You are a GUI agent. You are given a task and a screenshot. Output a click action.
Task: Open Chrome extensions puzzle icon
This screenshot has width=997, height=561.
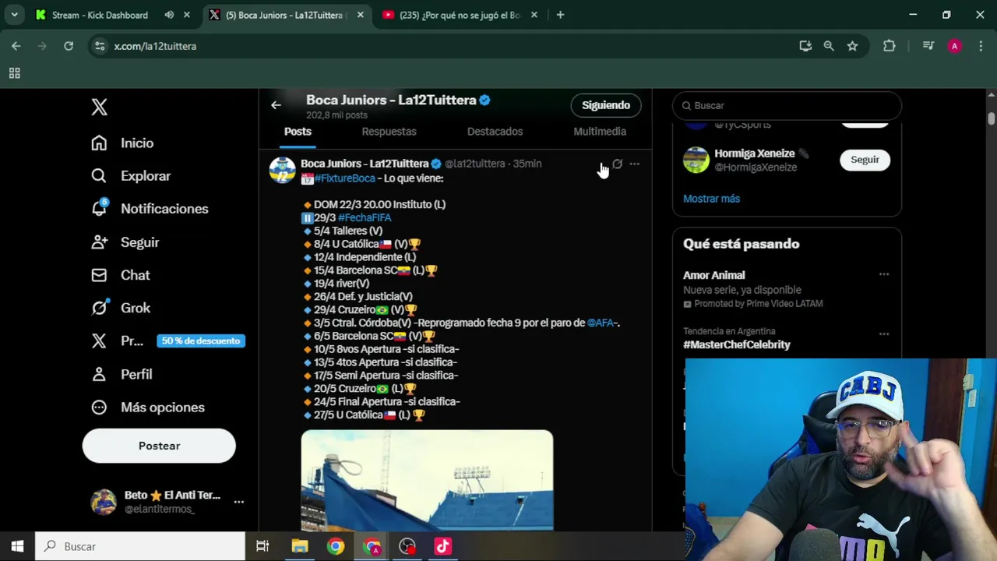tap(889, 46)
